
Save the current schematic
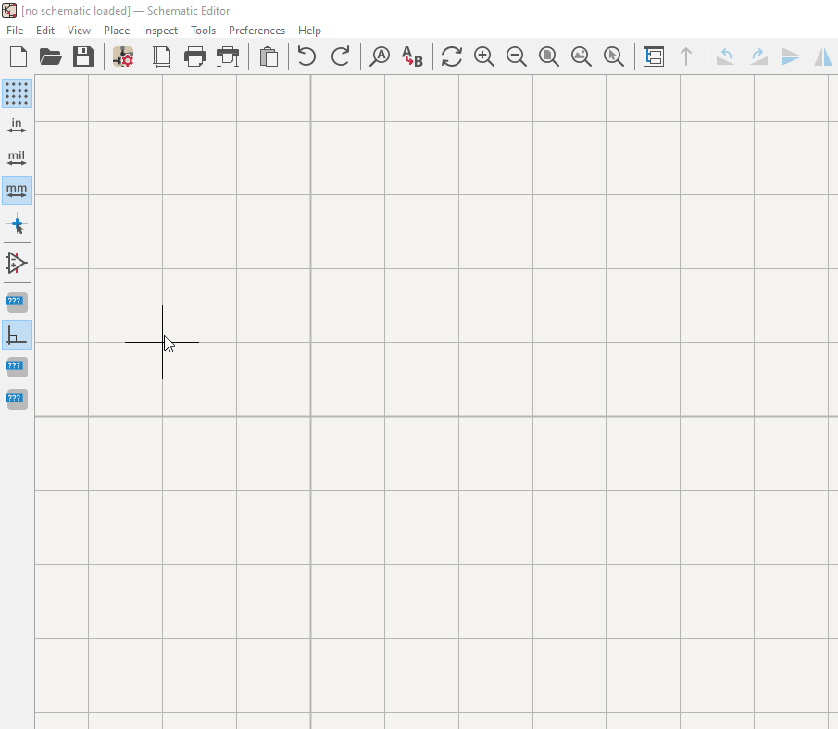click(83, 56)
